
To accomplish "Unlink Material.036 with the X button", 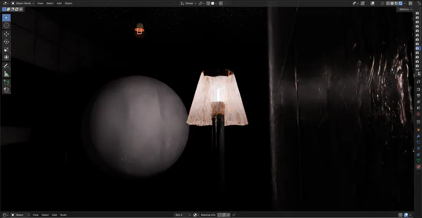I will point(228,215).
